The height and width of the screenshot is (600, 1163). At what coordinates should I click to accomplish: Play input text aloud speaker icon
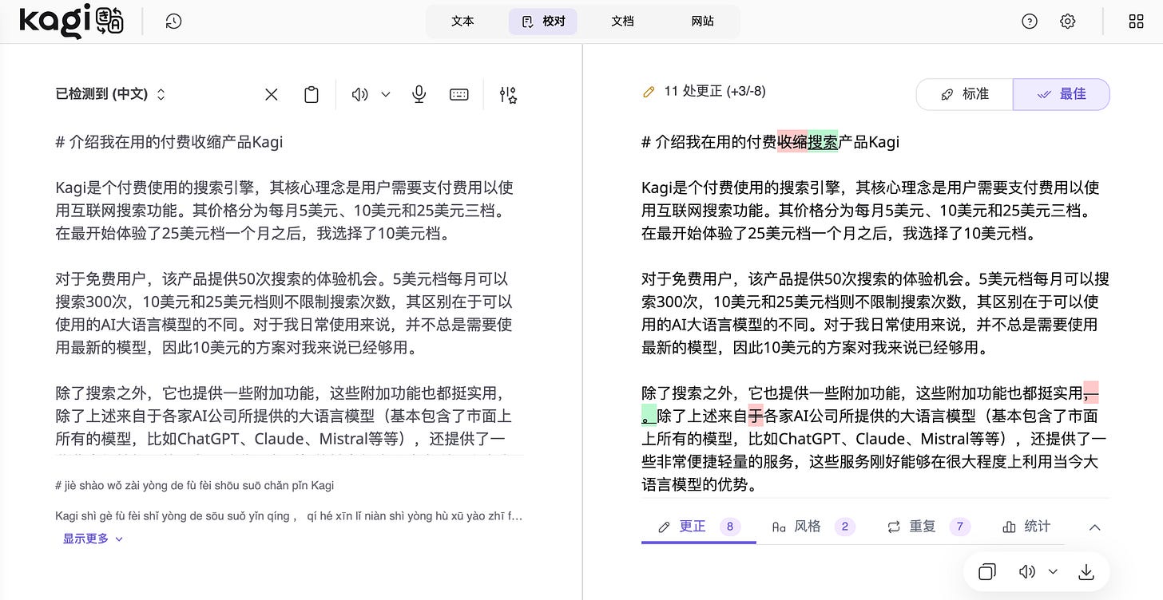click(x=359, y=94)
